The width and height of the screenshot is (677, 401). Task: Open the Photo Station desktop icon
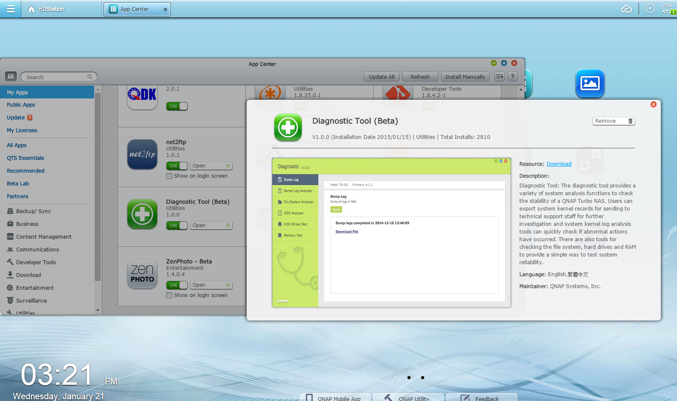tap(590, 84)
